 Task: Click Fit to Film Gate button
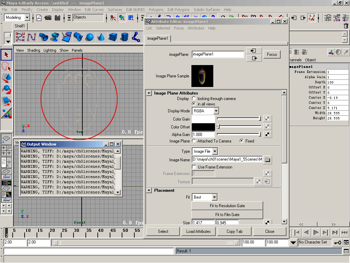[227, 215]
